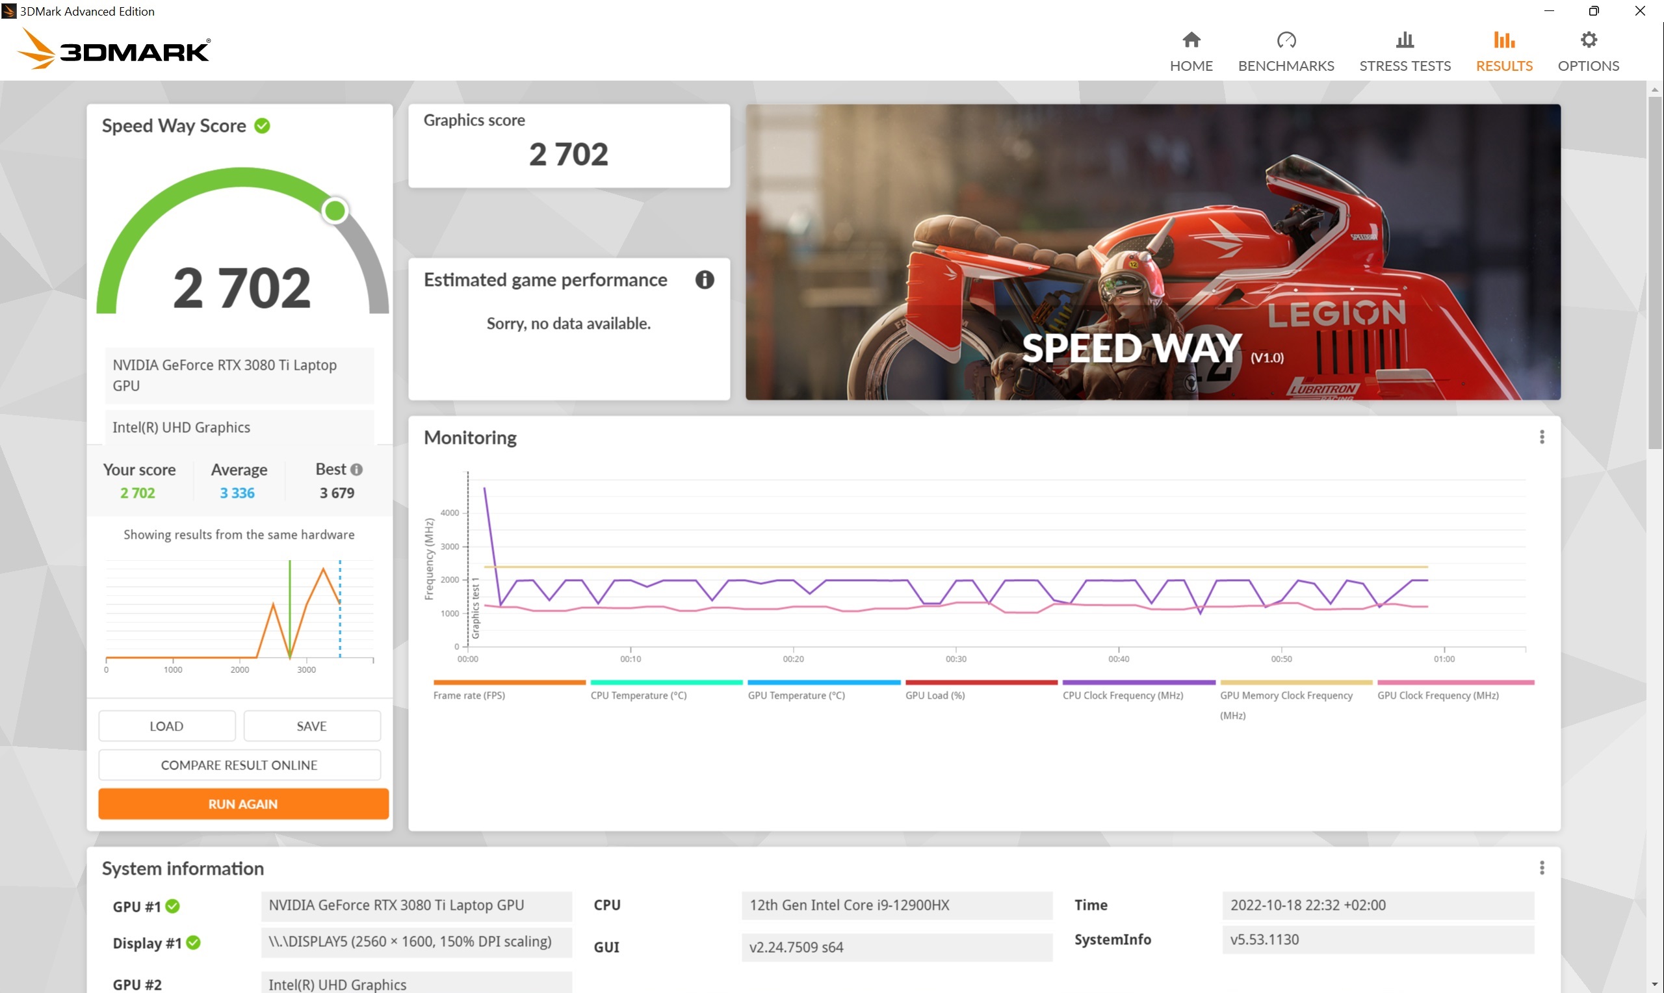Open the Benchmarks gauge icon
This screenshot has width=1664, height=993.
tap(1286, 40)
